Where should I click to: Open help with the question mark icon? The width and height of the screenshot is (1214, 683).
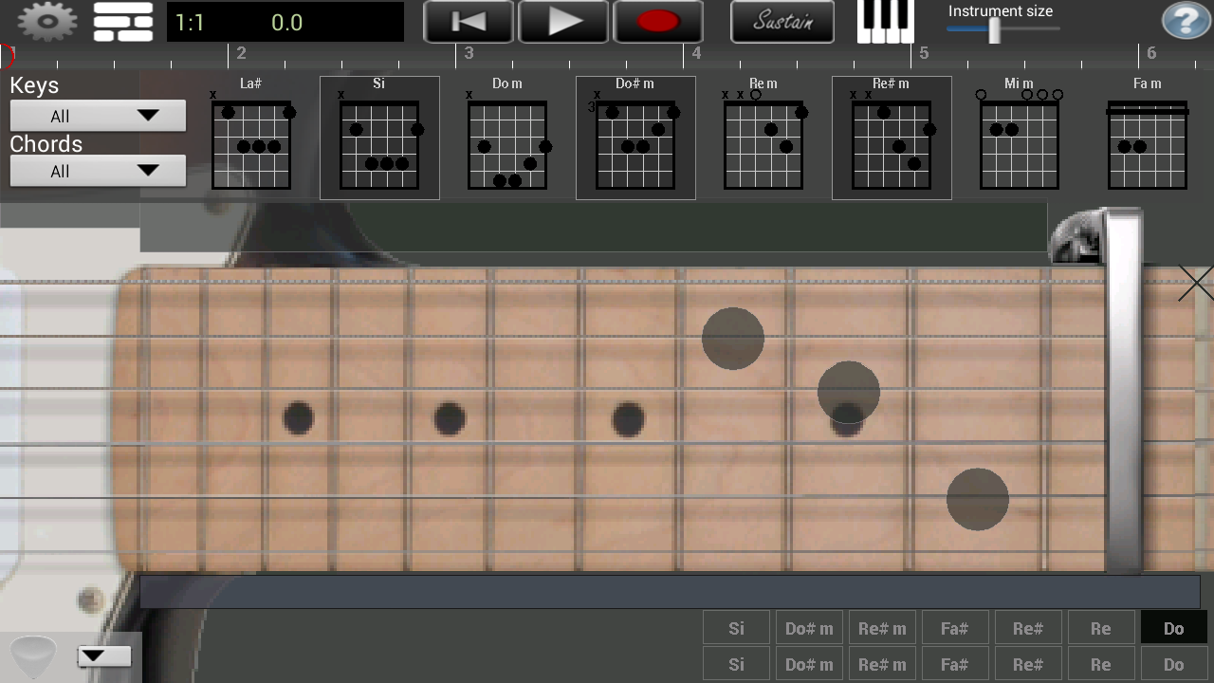point(1186,22)
